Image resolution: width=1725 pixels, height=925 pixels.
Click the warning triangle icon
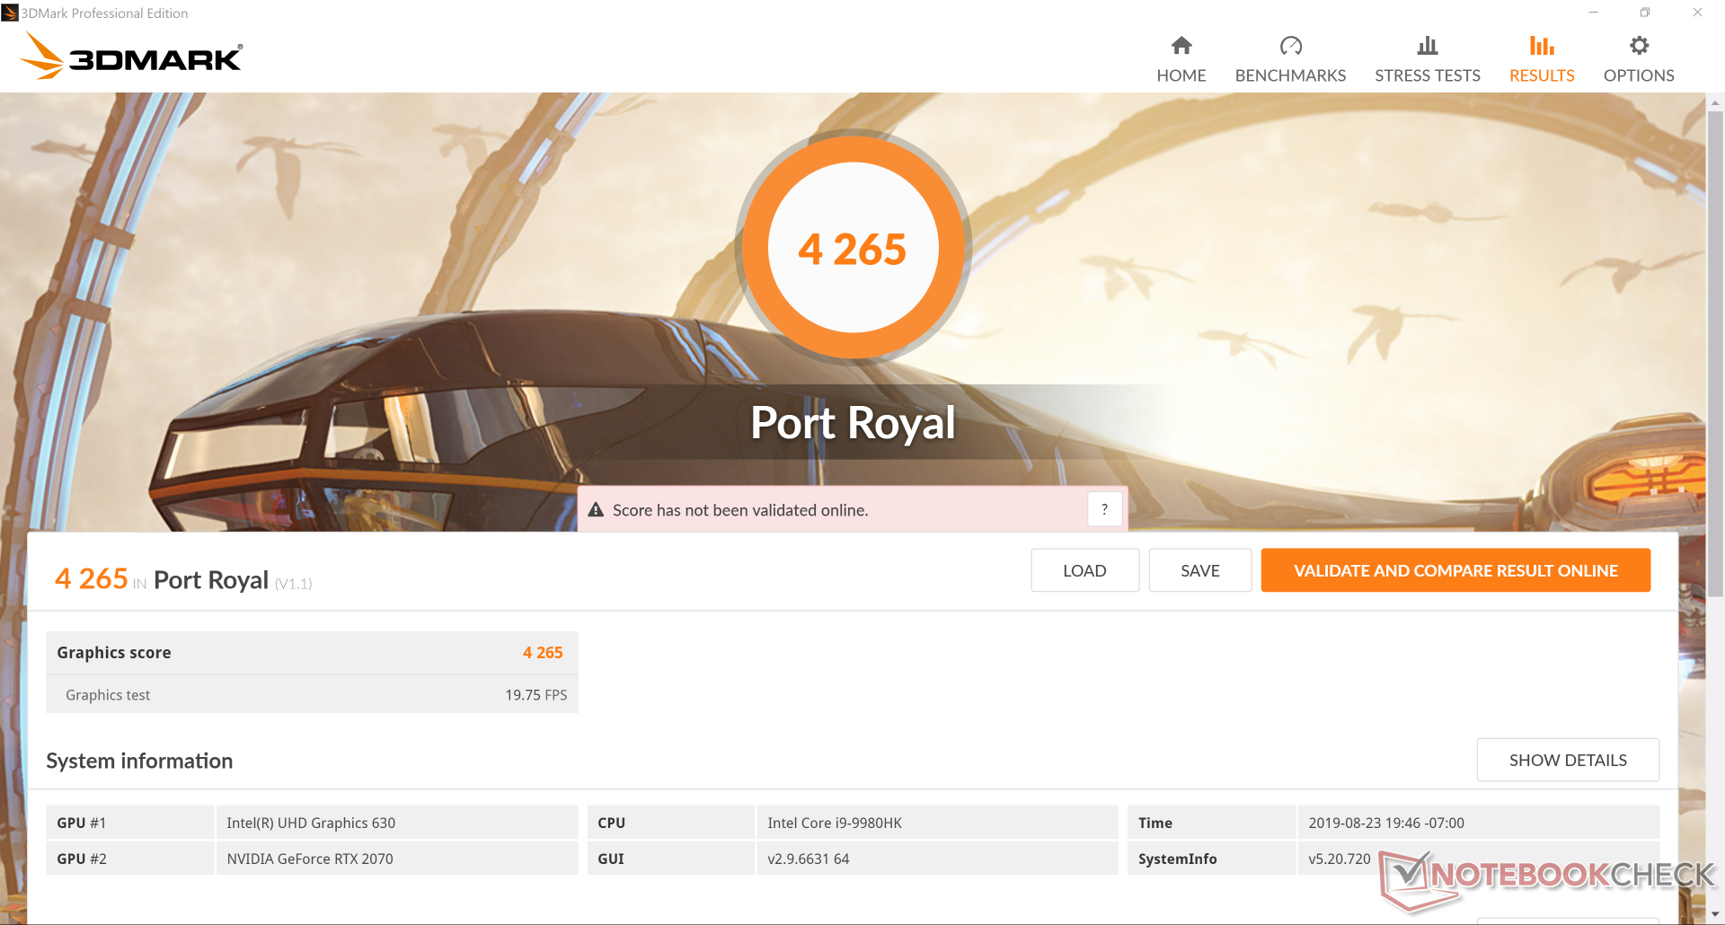pyautogui.click(x=596, y=510)
